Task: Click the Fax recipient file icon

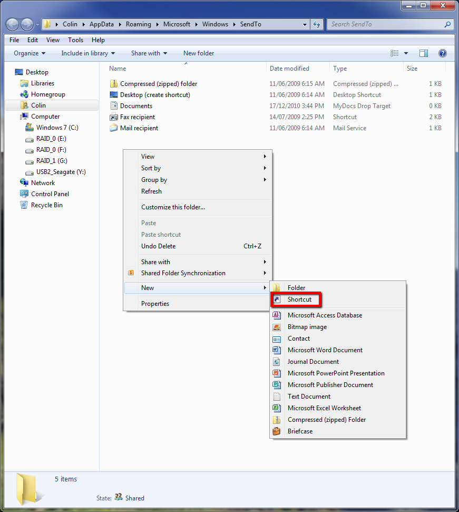Action: [113, 117]
